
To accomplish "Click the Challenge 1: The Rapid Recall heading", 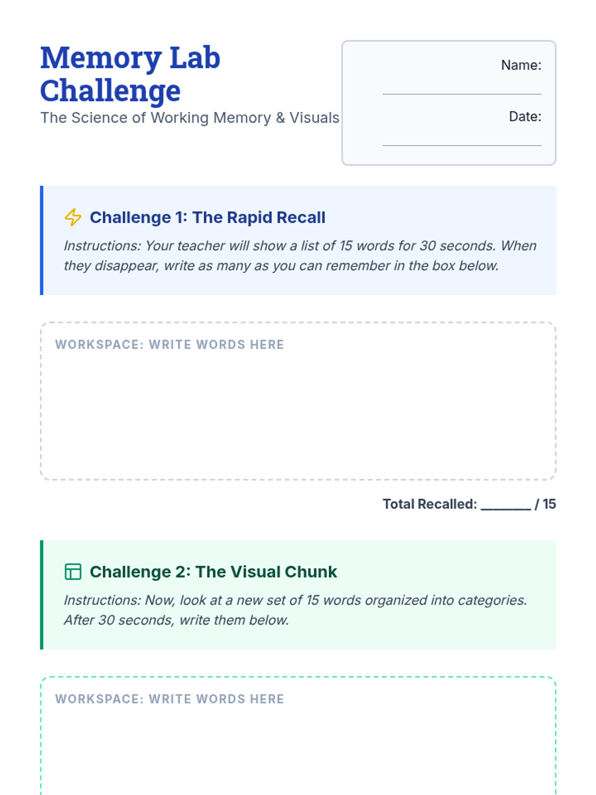I will pyautogui.click(x=208, y=217).
